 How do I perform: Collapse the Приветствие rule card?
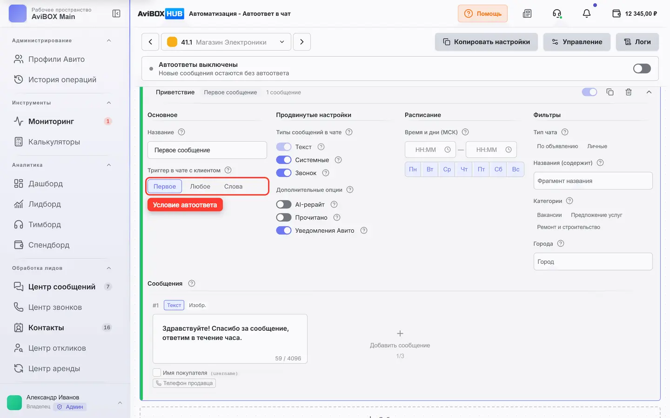coord(649,92)
